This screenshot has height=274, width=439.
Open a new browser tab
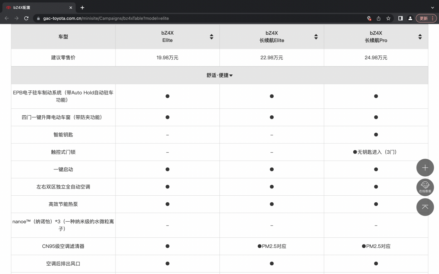pos(82,8)
